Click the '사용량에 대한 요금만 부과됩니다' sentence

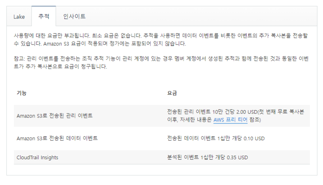click(48, 36)
